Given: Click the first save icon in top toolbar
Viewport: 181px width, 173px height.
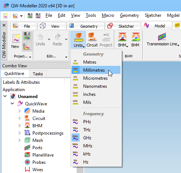Looking at the screenshot, I should (x=30, y=16).
